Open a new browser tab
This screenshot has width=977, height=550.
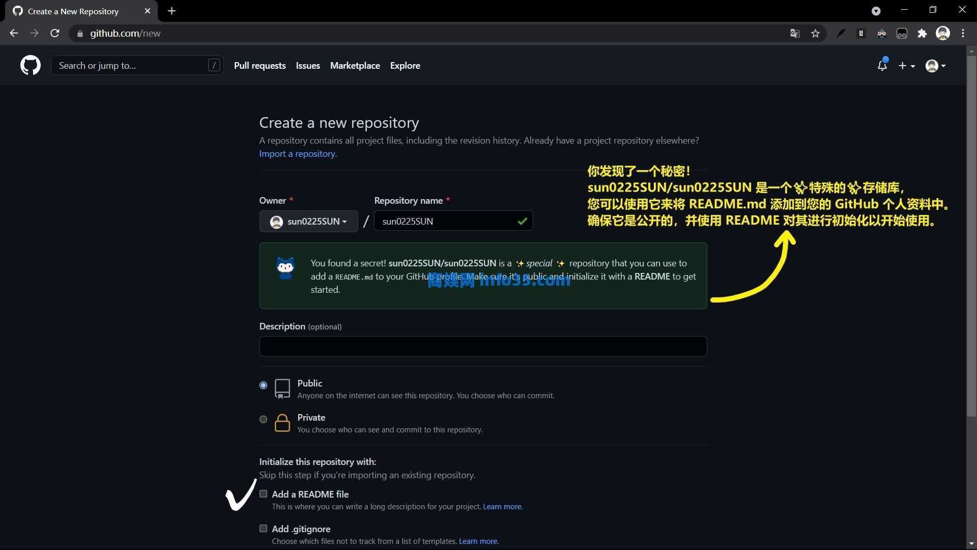point(171,11)
